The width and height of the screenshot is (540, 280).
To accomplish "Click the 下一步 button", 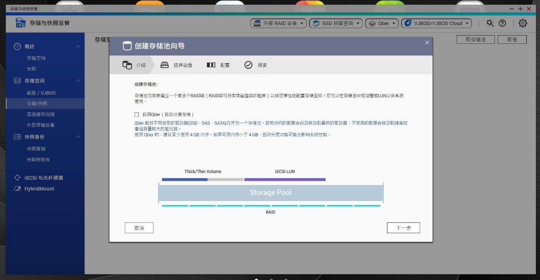I will pyautogui.click(x=403, y=228).
